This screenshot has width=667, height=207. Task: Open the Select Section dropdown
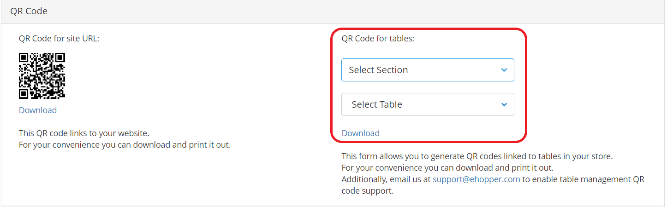[428, 70]
